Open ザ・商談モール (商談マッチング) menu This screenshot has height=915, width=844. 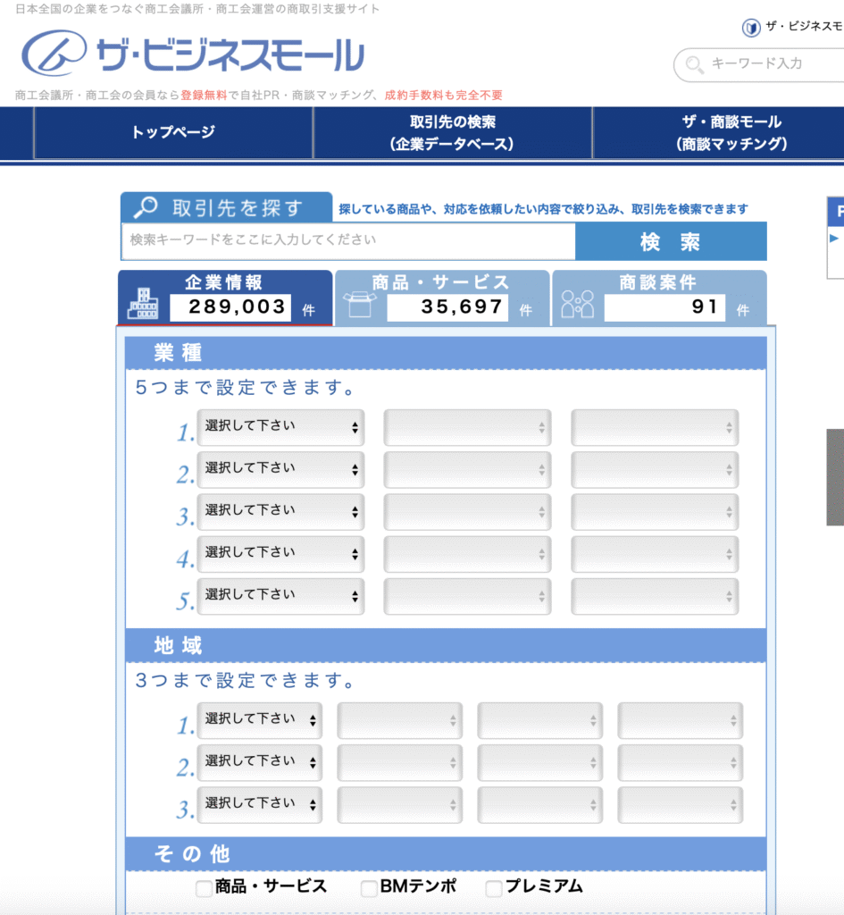(x=719, y=132)
